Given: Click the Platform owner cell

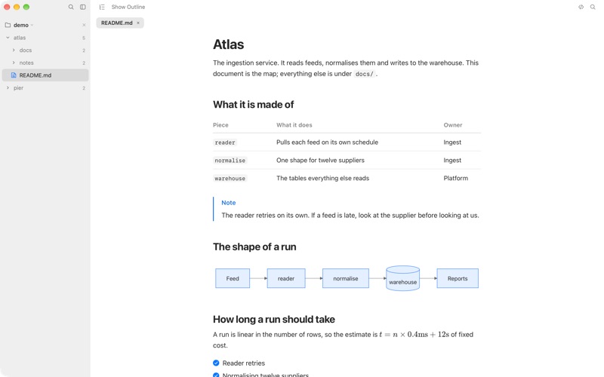Looking at the screenshot, I should [x=456, y=179].
